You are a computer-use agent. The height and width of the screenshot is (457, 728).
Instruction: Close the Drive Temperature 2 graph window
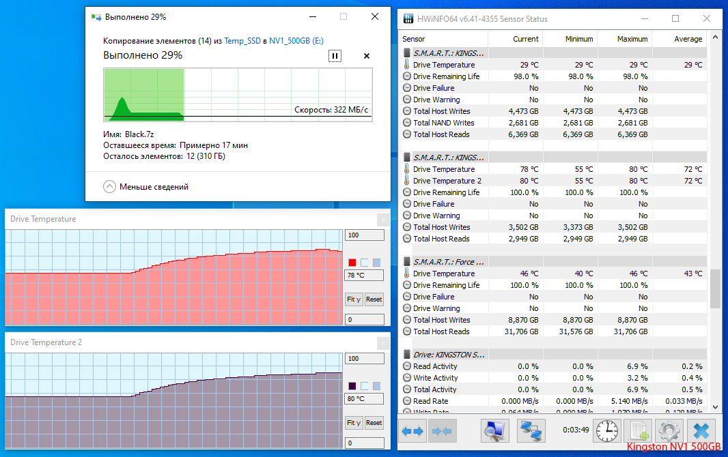click(383, 342)
